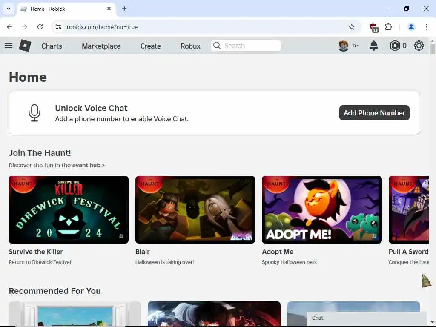436x327 pixels.
Task: Click the user avatar in the header
Action: [344, 46]
